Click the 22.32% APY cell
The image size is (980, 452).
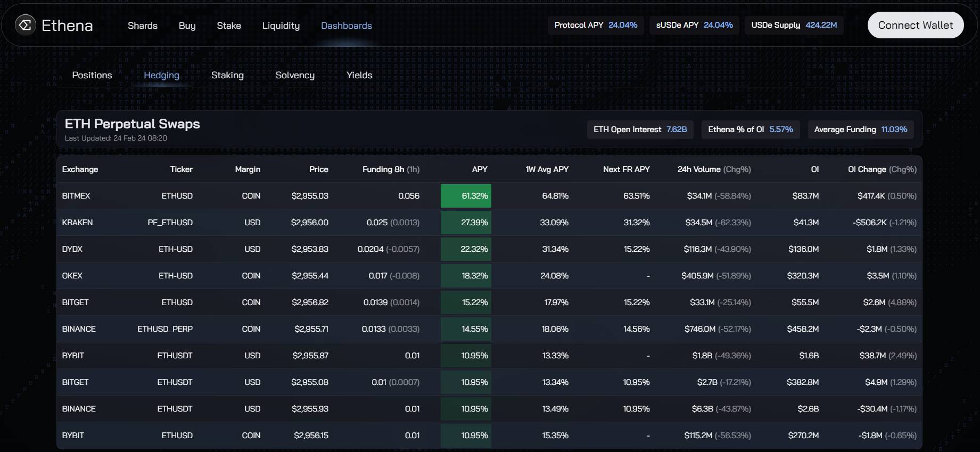[x=466, y=249]
